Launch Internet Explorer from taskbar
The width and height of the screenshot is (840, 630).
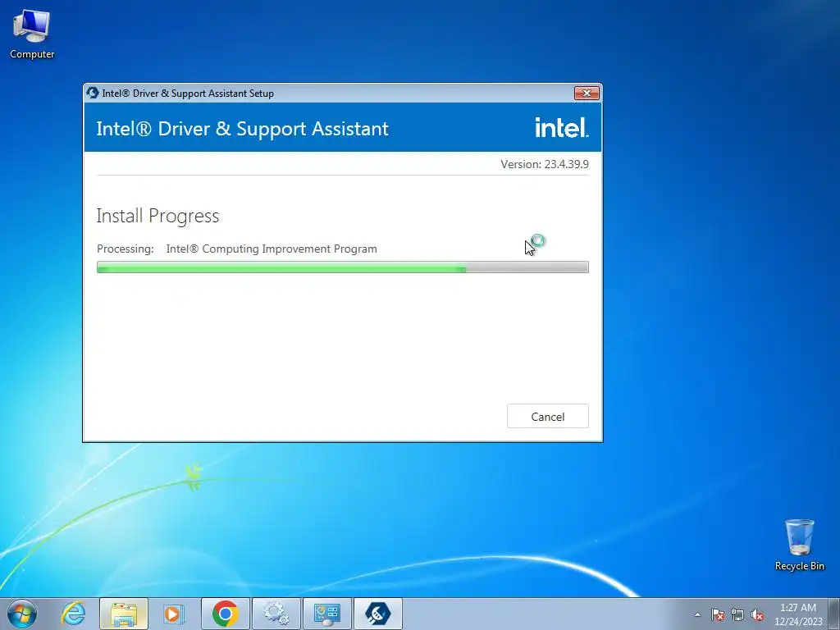click(73, 614)
